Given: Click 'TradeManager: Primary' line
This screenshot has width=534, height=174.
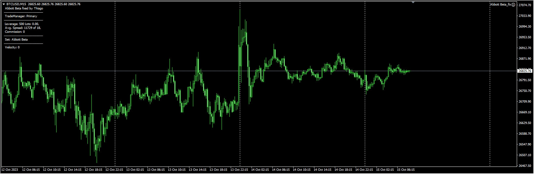Looking at the screenshot, I should coord(21,16).
